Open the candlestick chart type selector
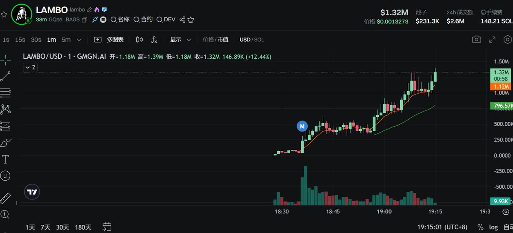Screen dimensions: 513x233 [139, 40]
